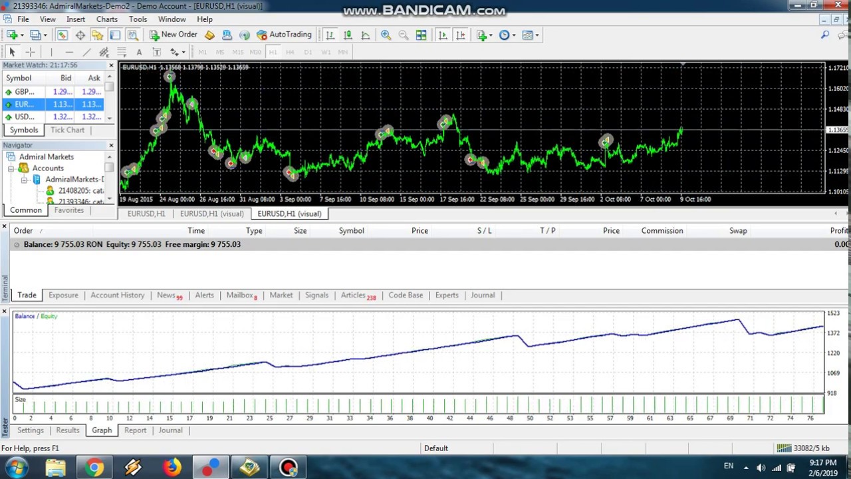Switch to the Favorites navigator tab
The image size is (851, 479).
[69, 210]
